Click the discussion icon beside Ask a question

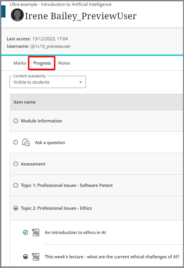pos(26,143)
